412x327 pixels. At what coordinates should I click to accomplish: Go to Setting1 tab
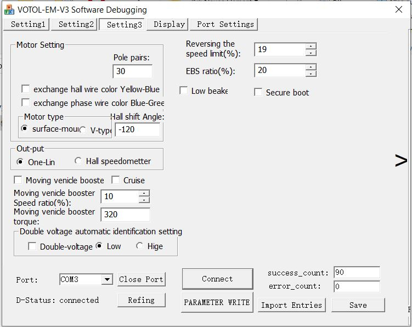pyautogui.click(x=27, y=24)
